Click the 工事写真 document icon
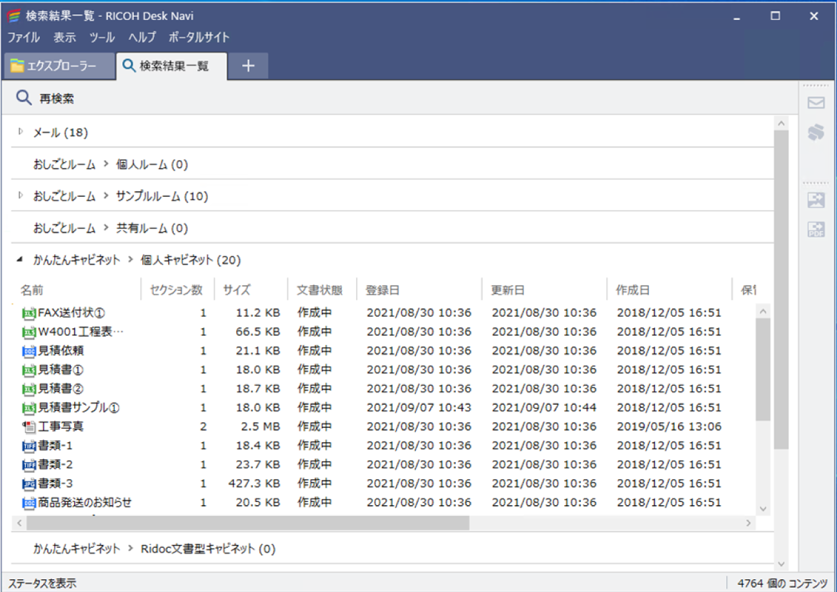837x592 pixels. tap(29, 427)
